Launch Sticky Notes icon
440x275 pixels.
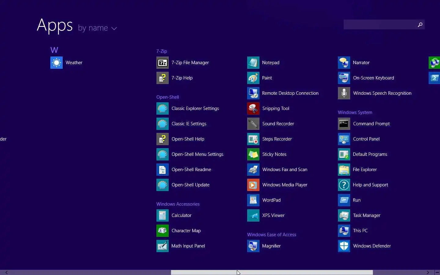pos(253,154)
